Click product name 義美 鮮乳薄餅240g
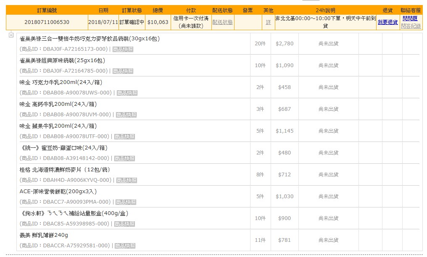The height and width of the screenshot is (257, 427). pyautogui.click(x=44, y=235)
